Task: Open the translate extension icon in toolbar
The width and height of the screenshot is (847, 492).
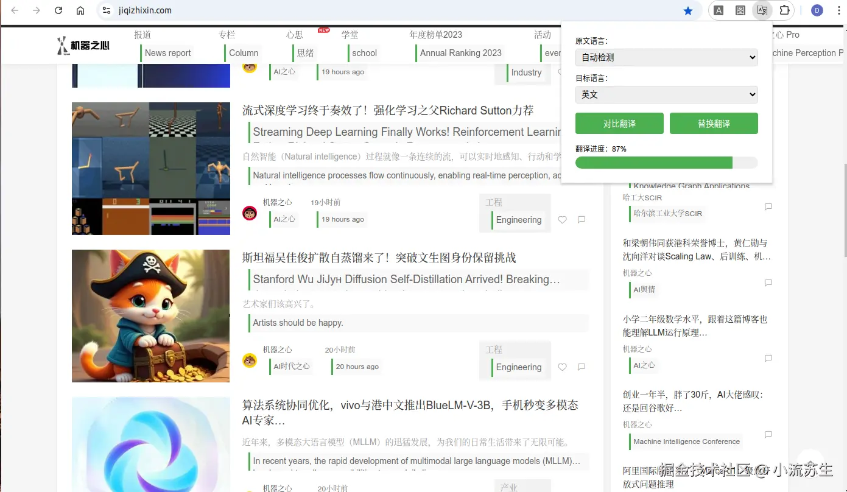Action: [762, 10]
